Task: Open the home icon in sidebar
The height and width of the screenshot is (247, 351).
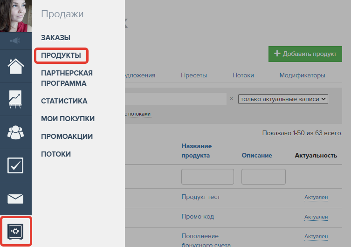Action: tap(16, 66)
